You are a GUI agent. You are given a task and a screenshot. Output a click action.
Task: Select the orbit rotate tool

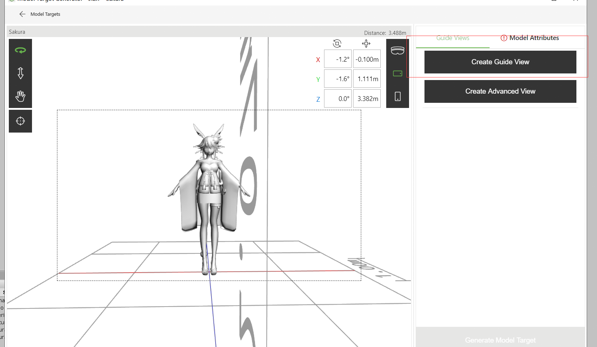(x=20, y=50)
